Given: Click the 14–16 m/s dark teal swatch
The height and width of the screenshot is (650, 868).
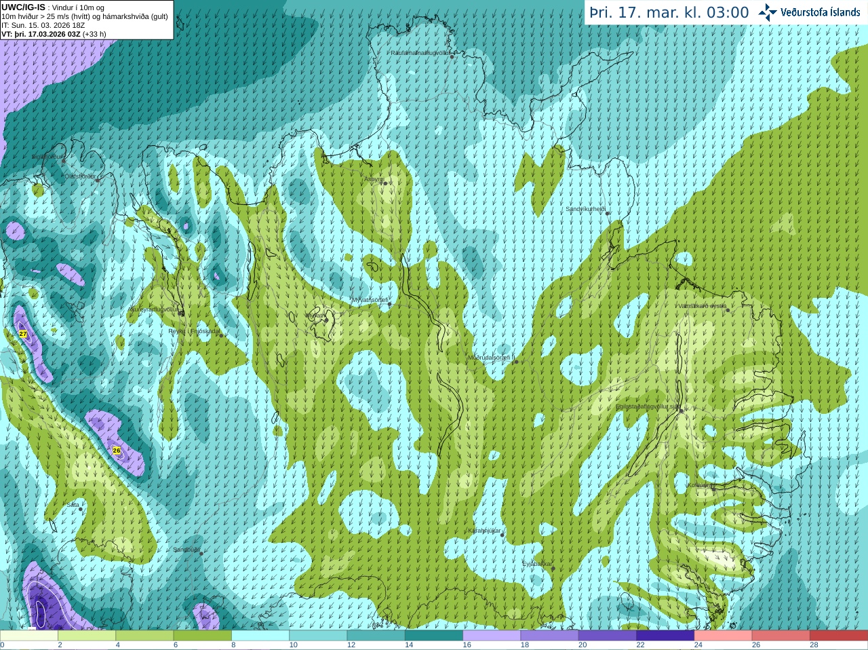Looking at the screenshot, I should [434, 636].
